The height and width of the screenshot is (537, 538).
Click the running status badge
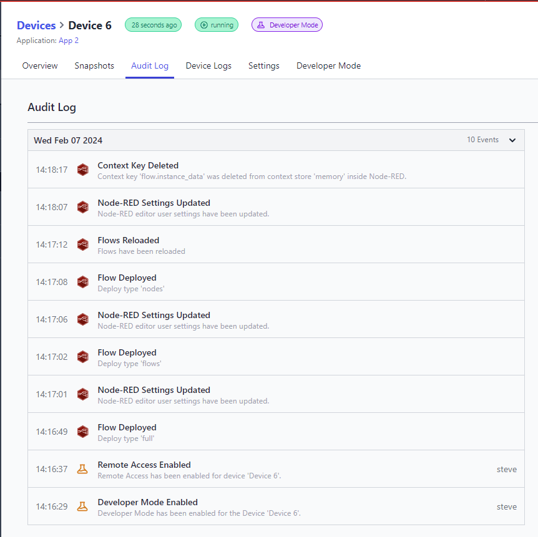(x=217, y=25)
